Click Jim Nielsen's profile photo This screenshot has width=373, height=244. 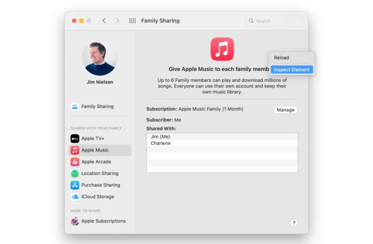pyautogui.click(x=100, y=58)
